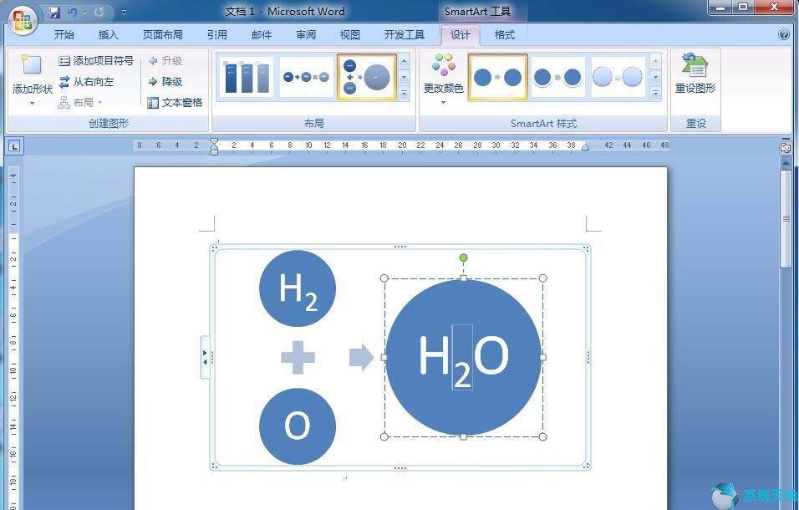Select the small O circle shape

click(x=298, y=426)
